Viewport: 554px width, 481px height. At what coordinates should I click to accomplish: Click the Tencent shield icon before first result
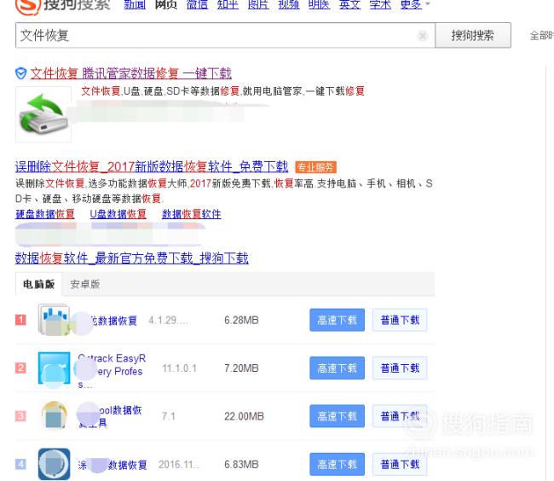click(20, 73)
